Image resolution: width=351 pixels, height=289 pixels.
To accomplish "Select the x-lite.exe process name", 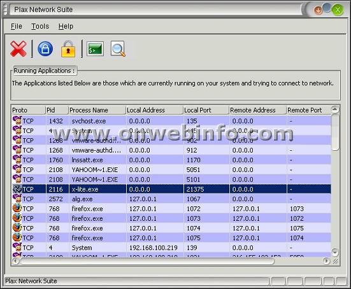I will click(85, 190).
